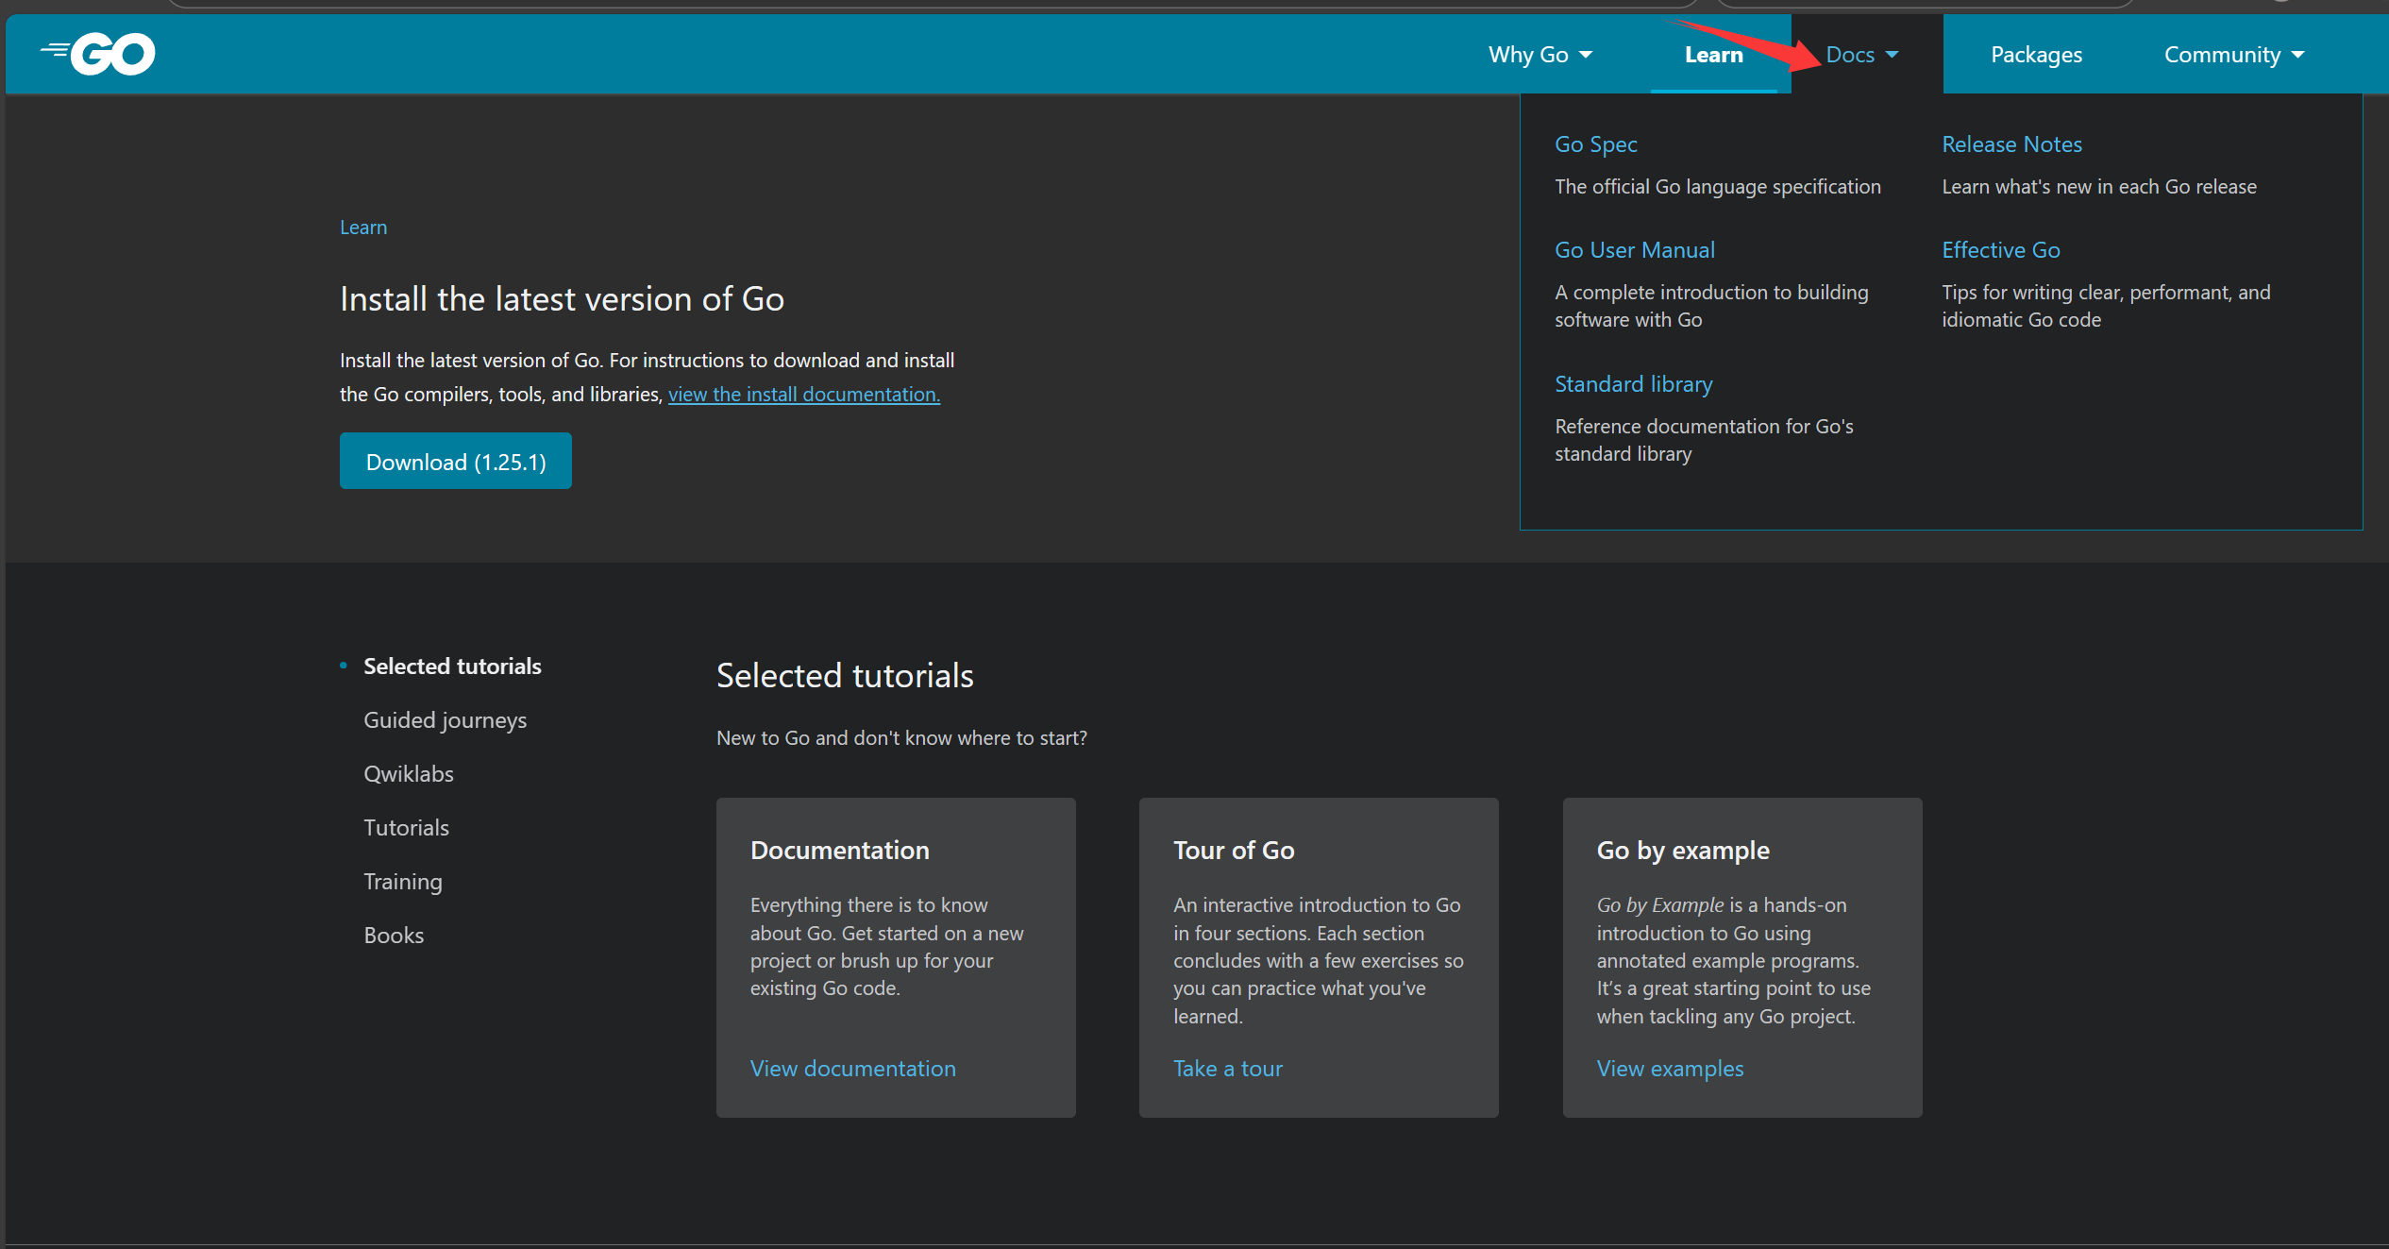Click the Go by example card heading
Viewport: 2389px width, 1249px height.
[x=1682, y=851]
